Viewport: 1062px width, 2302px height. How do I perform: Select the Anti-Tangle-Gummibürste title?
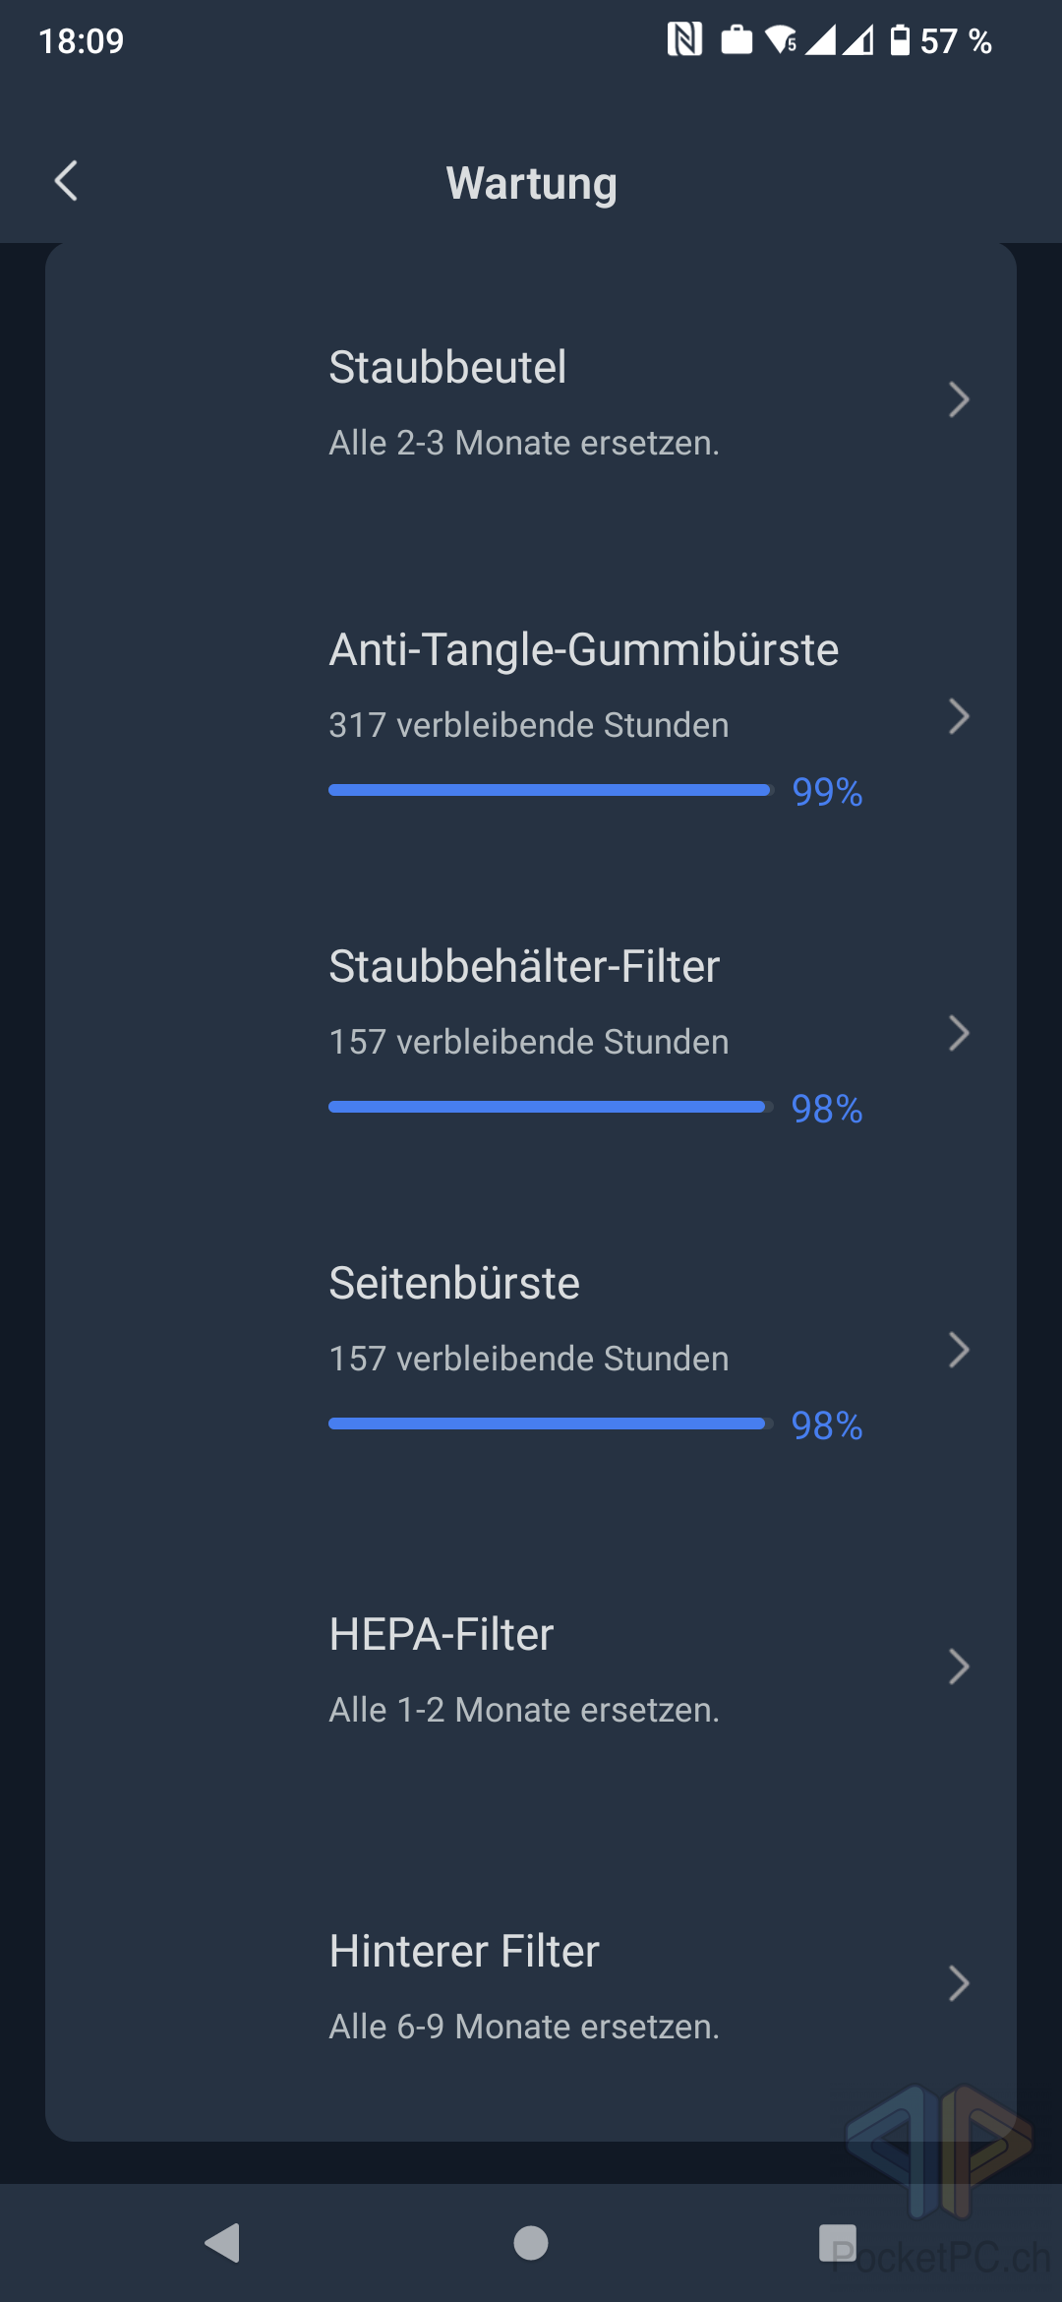click(x=584, y=650)
